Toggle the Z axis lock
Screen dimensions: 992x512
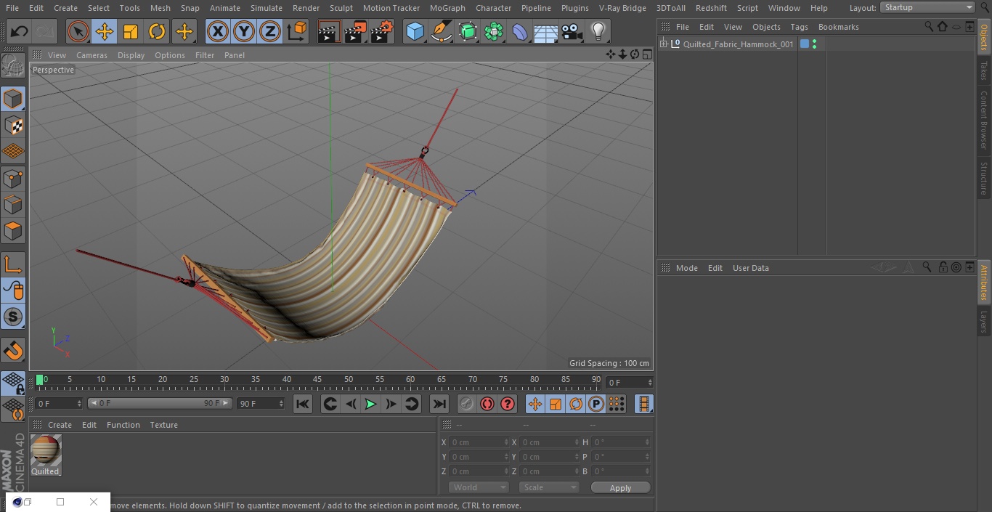270,31
